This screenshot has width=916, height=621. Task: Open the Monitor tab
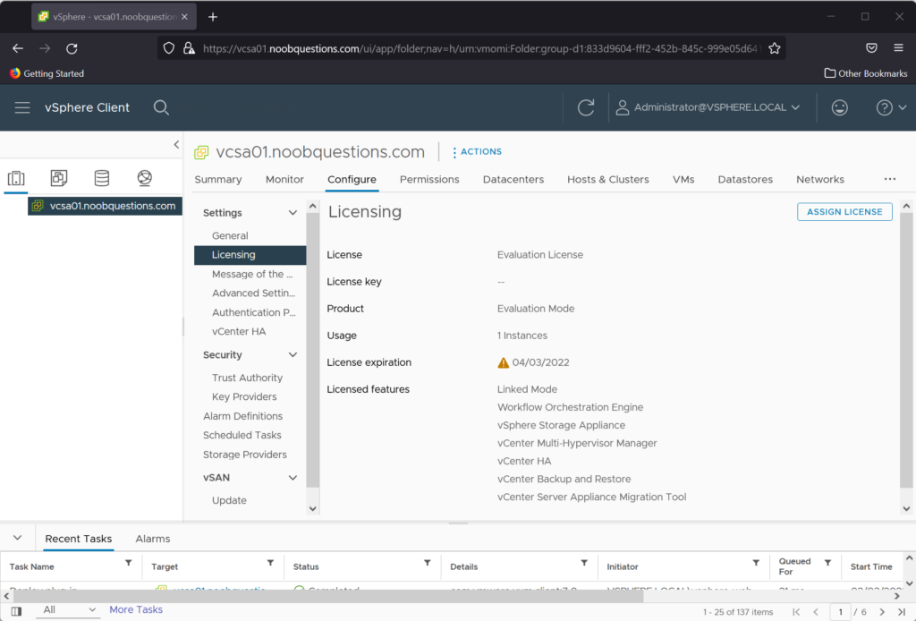284,179
